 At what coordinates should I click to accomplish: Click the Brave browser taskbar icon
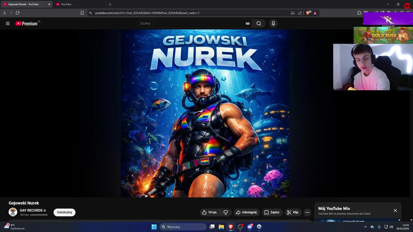231,227
